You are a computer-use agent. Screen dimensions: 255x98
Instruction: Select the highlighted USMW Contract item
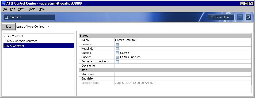(x=39, y=46)
